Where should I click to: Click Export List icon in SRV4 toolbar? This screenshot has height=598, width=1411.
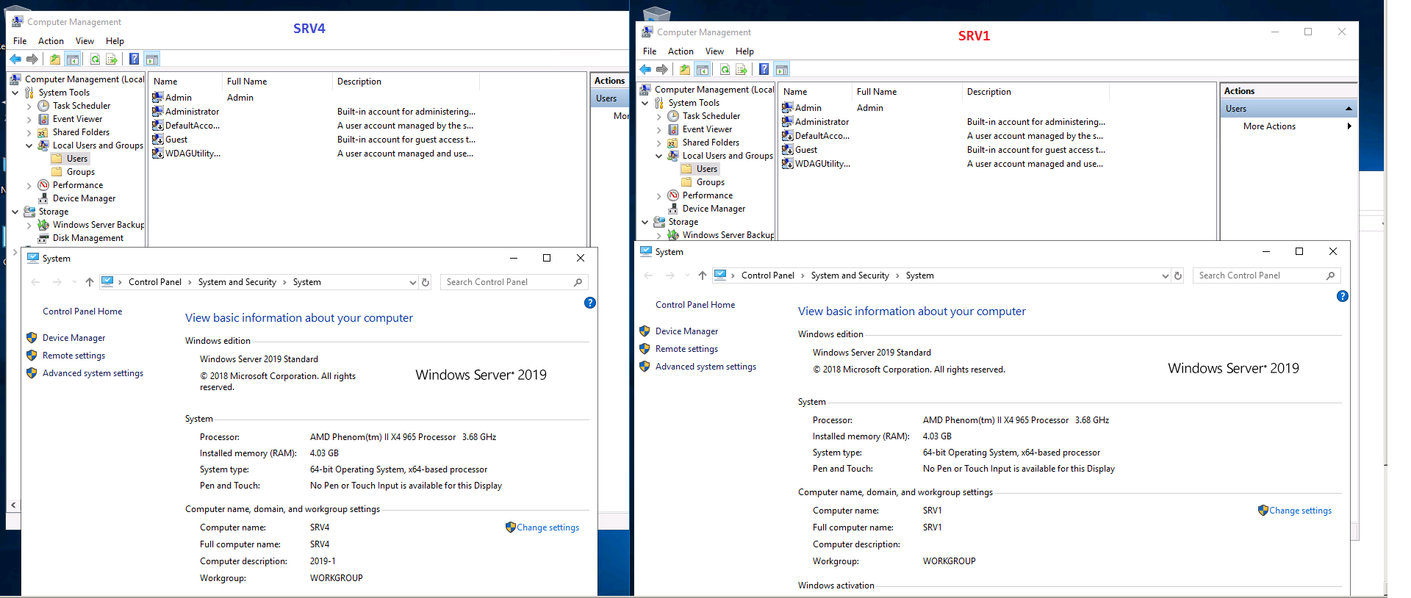pyautogui.click(x=111, y=59)
